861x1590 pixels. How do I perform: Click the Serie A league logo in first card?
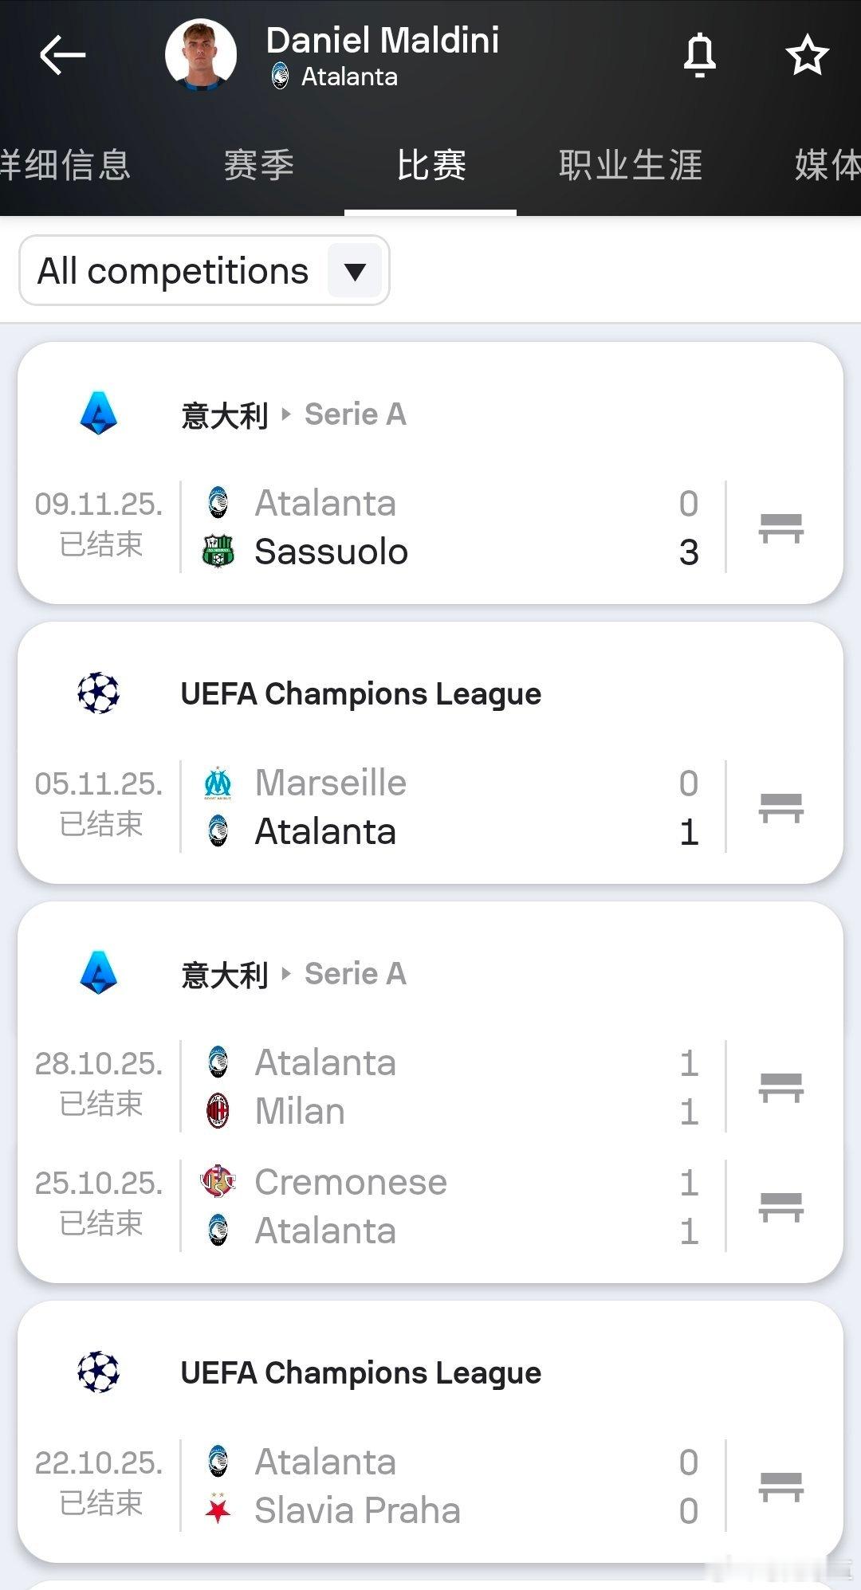pyautogui.click(x=99, y=414)
